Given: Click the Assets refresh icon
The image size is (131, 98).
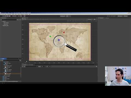Looking at the screenshot, I should (20, 60).
